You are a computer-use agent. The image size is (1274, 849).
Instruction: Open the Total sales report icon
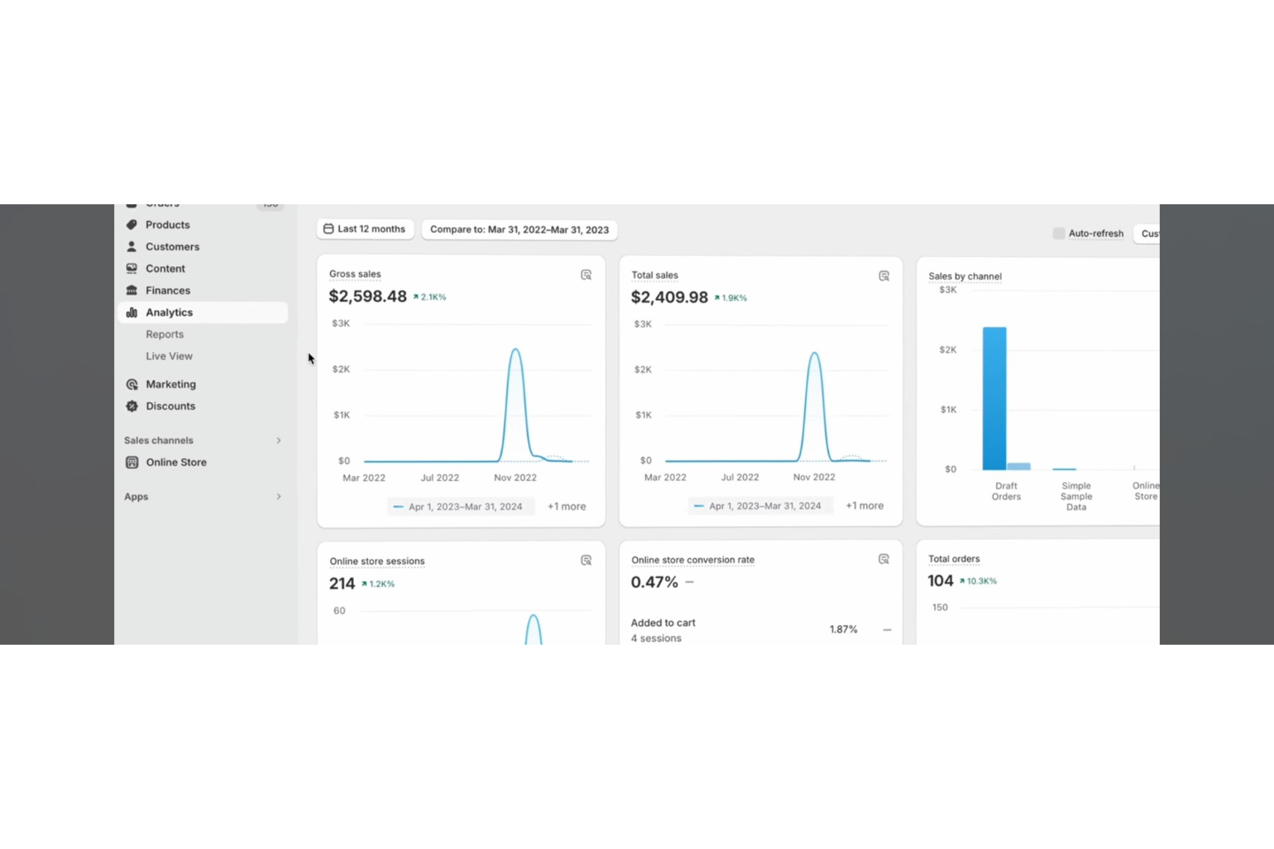[884, 276]
